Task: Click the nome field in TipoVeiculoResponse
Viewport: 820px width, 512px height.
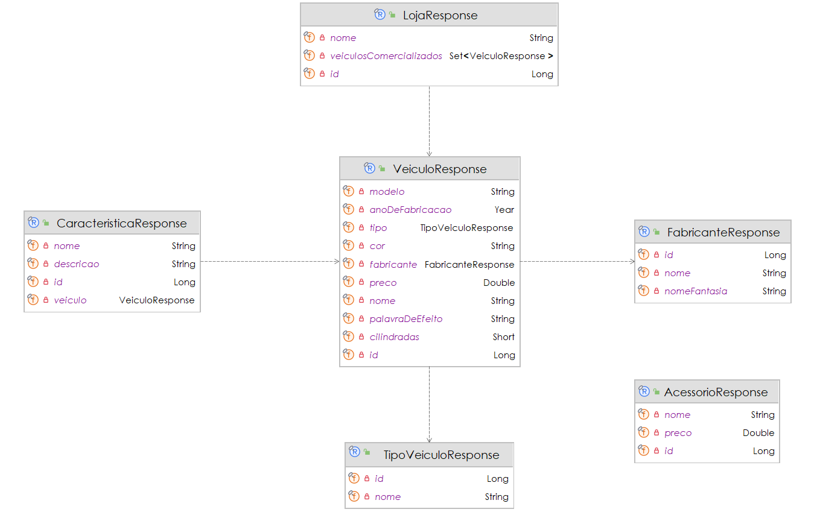Action: [x=387, y=497]
